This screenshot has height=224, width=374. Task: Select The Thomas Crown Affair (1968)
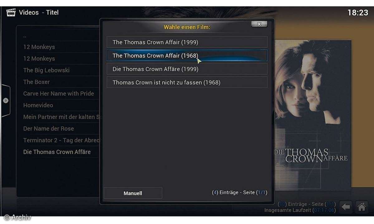[x=187, y=55]
